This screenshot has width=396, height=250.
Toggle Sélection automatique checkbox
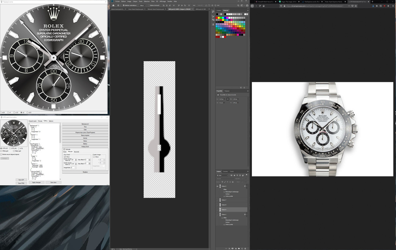[x=123, y=5]
